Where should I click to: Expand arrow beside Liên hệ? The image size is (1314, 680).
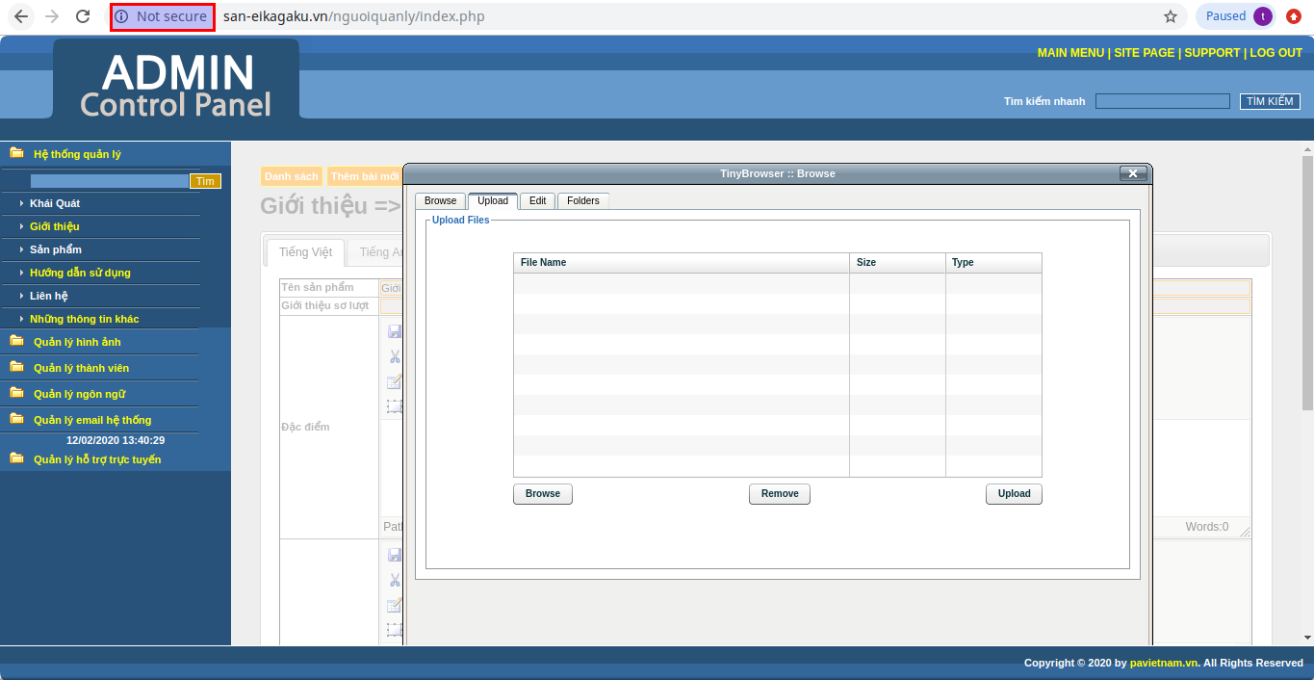point(21,296)
